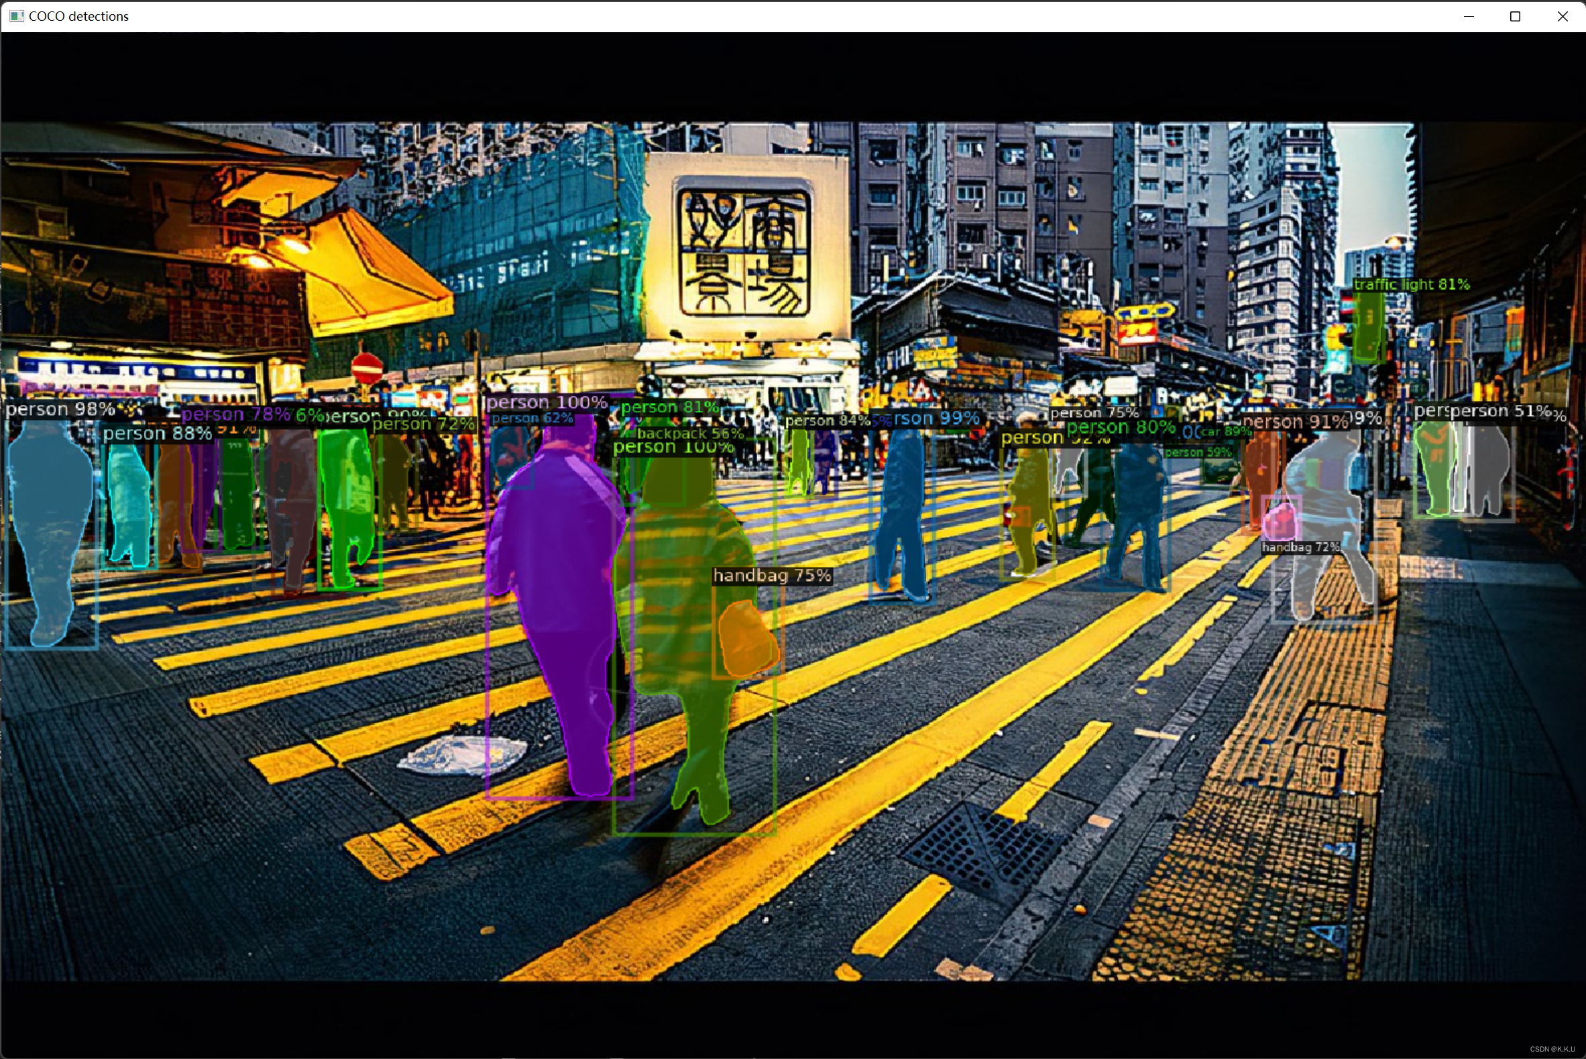
Task: Click the pink handbag mask
Action: click(x=1280, y=520)
